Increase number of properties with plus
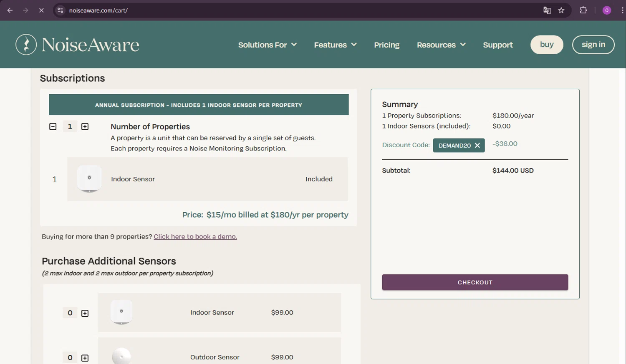The height and width of the screenshot is (364, 626). coord(85,127)
